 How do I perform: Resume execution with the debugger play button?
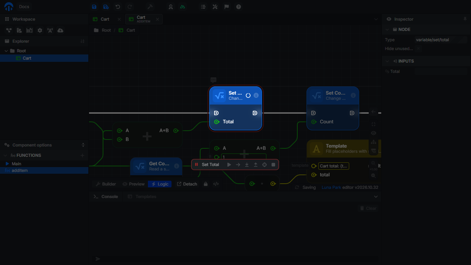(x=229, y=165)
